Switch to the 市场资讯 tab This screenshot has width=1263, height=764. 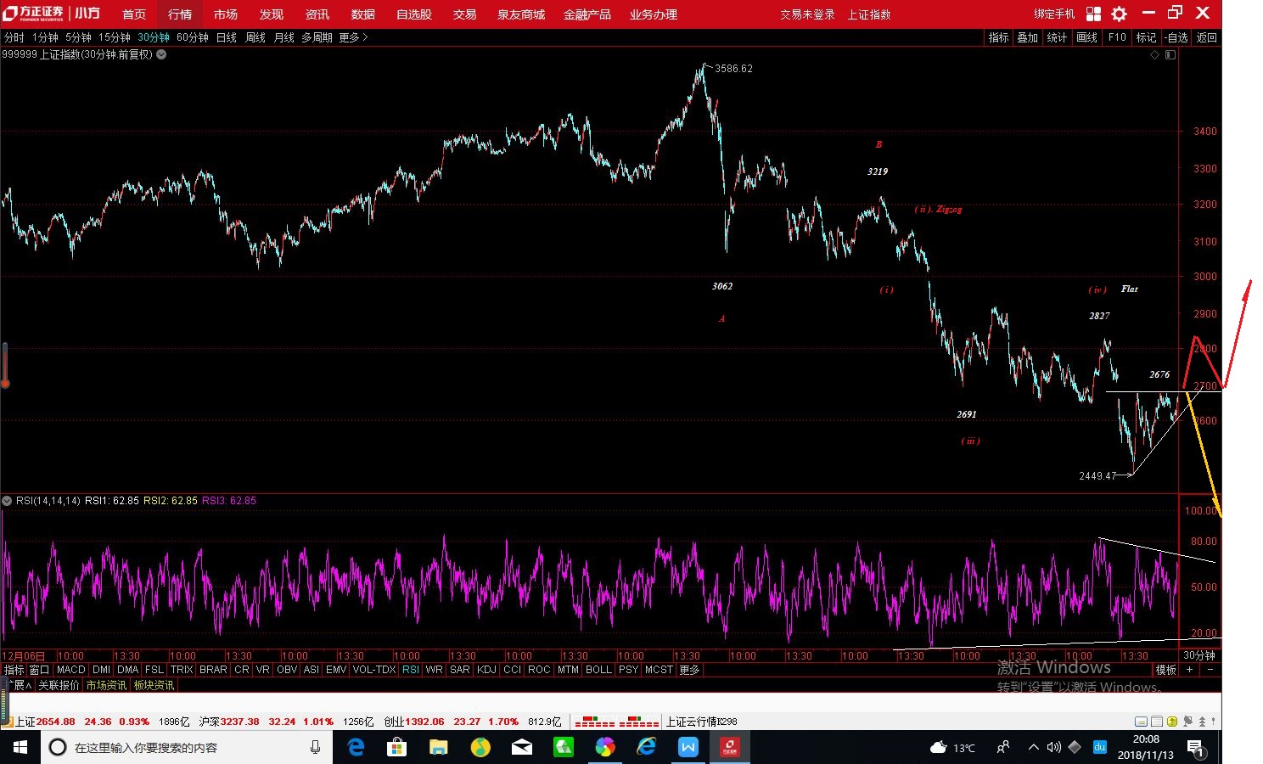click(106, 685)
